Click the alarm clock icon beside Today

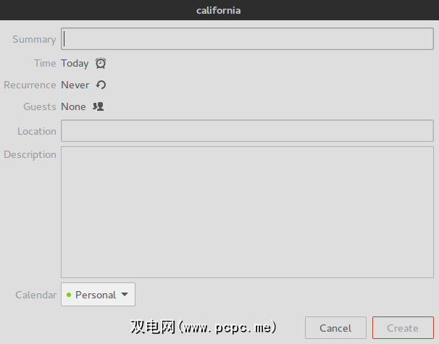coord(101,63)
